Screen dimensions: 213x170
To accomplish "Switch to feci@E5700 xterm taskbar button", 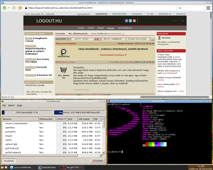I will (x=72, y=167).
